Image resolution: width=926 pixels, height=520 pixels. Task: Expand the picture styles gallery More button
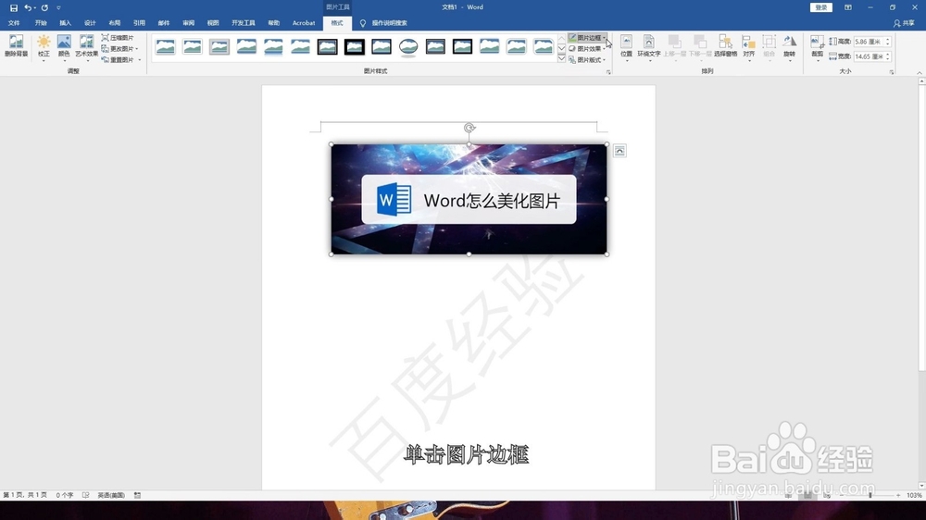coord(562,58)
